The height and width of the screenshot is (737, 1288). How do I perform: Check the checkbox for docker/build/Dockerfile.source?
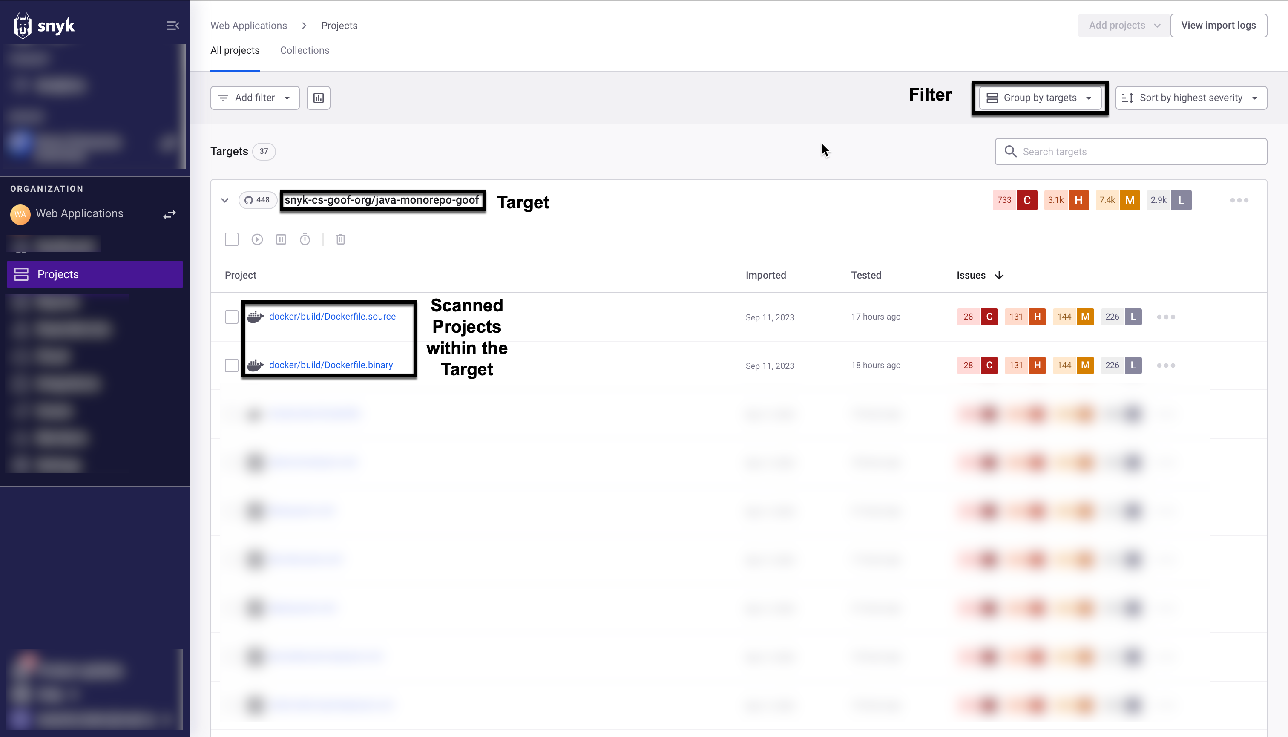click(231, 317)
